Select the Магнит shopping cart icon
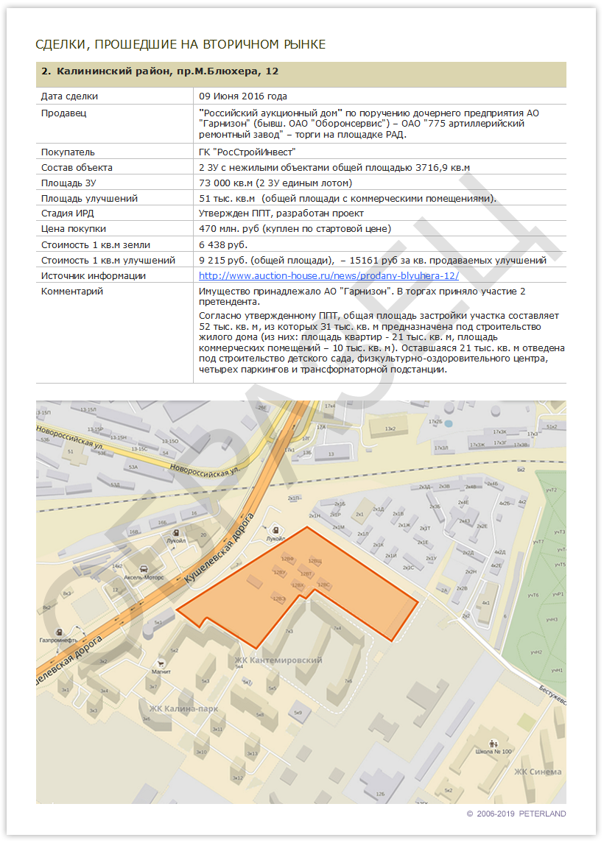 (x=161, y=663)
